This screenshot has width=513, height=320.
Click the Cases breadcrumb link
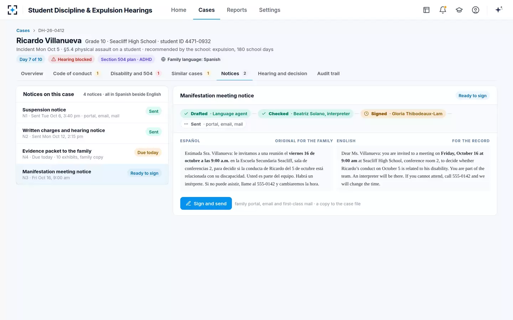[23, 31]
